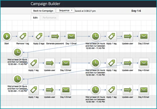Image resolution: width=157 pixels, height=109 pixels.
Task: Click the Day 1-6 sequence title
Action: point(136,11)
